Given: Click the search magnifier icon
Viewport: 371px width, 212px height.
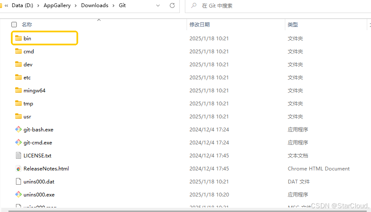Looking at the screenshot, I should (x=194, y=5).
